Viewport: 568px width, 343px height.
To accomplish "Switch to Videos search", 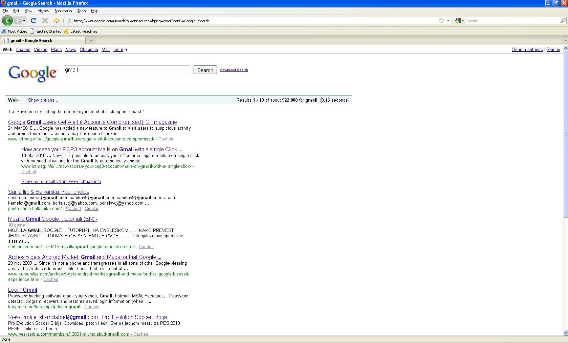I will tap(41, 50).
